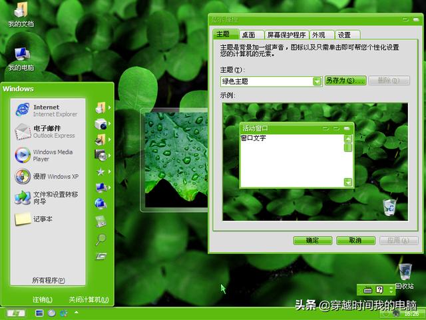Expand the submenu arrow beside the folder icon

pos(109,108)
